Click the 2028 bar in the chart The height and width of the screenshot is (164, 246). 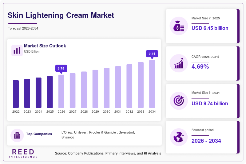[84, 90]
